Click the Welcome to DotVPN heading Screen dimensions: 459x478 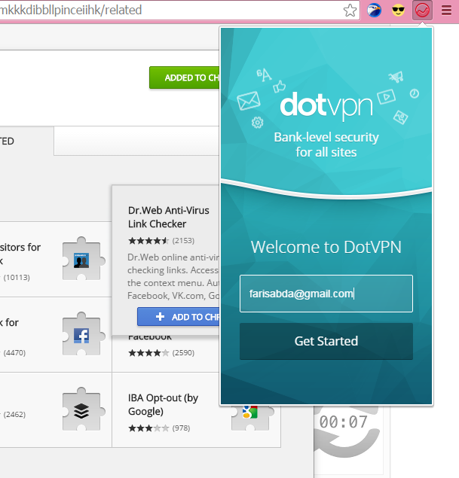click(x=326, y=247)
